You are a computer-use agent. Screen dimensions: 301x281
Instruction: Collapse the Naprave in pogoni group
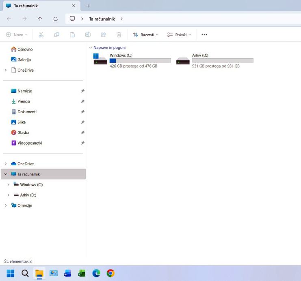click(x=90, y=48)
